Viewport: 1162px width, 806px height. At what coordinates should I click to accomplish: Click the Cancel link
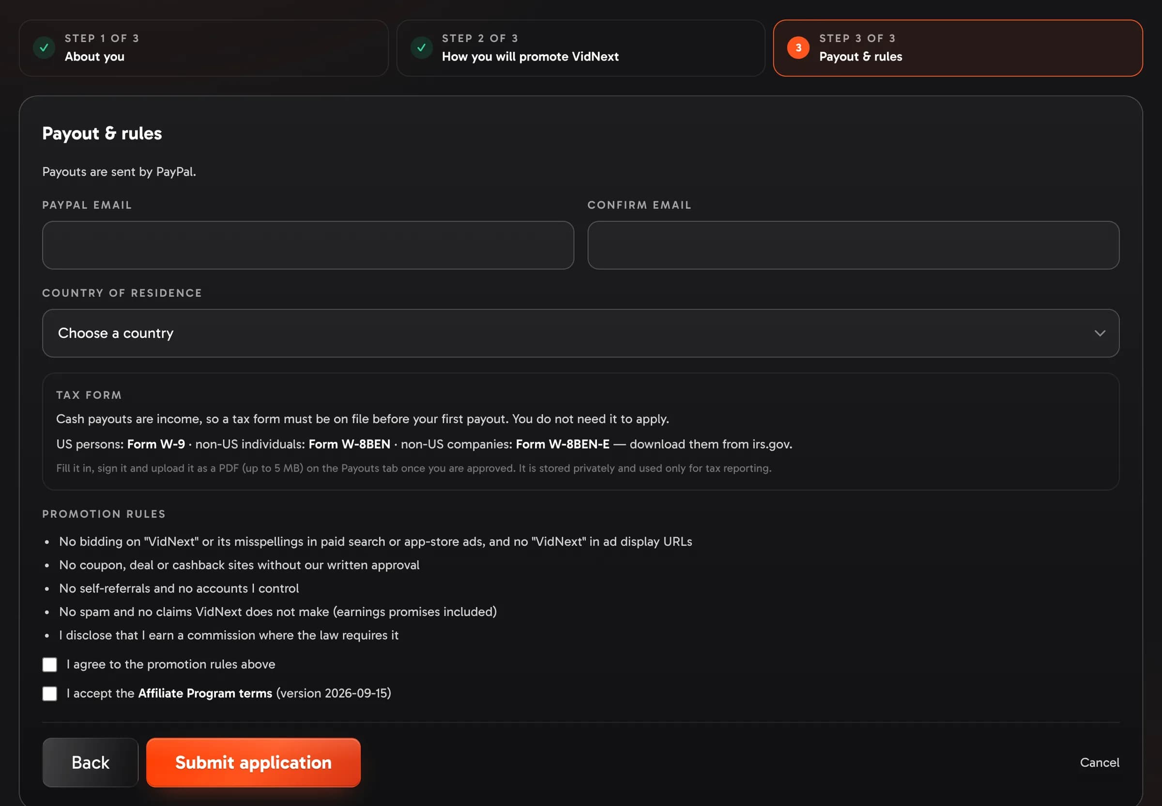(1100, 762)
